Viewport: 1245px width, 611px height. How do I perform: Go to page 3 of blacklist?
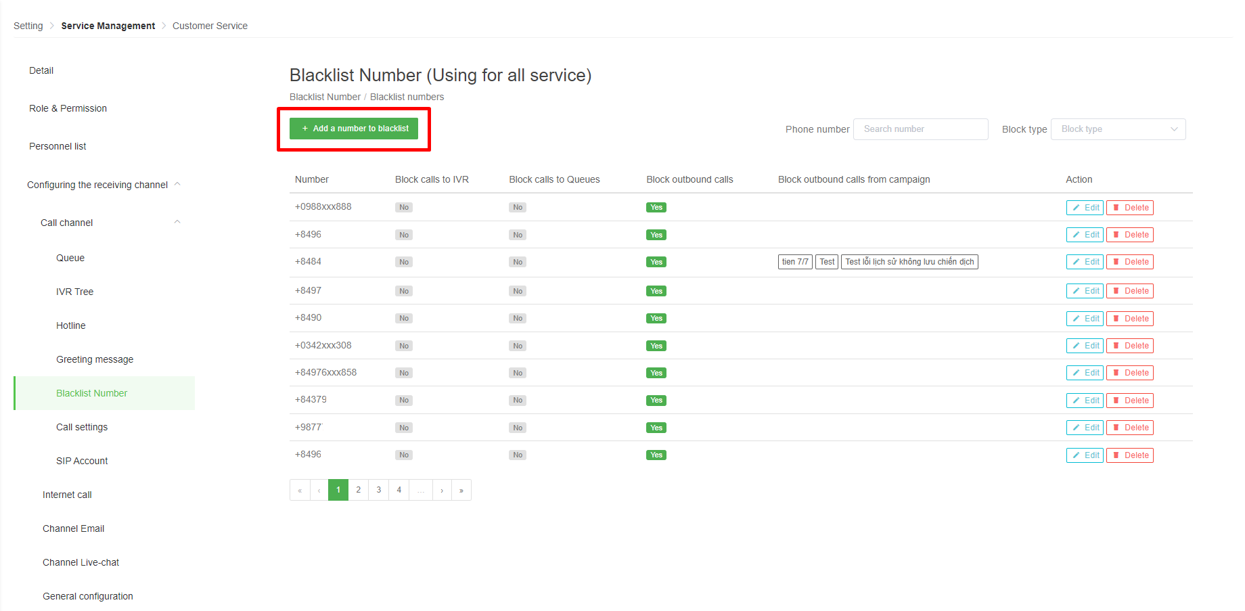point(379,490)
